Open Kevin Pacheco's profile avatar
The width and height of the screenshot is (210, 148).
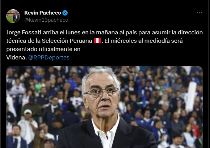coord(13,16)
